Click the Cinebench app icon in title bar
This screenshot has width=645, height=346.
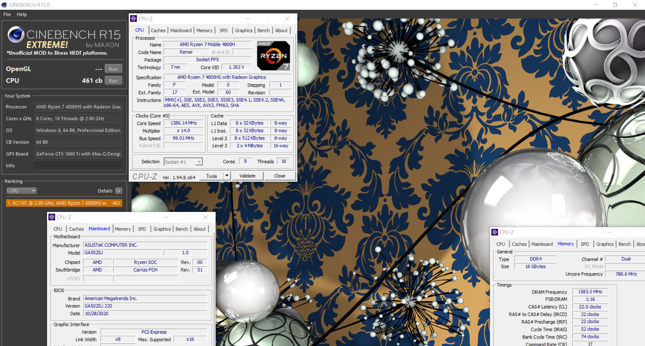pos(4,5)
